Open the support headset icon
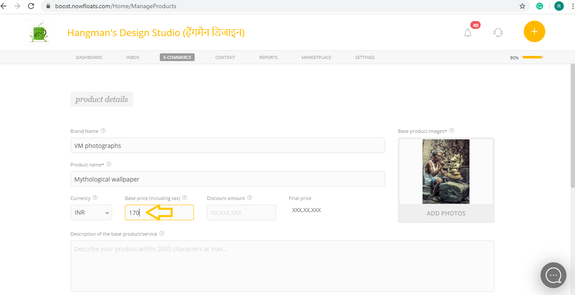The width and height of the screenshot is (575, 295). click(x=498, y=33)
